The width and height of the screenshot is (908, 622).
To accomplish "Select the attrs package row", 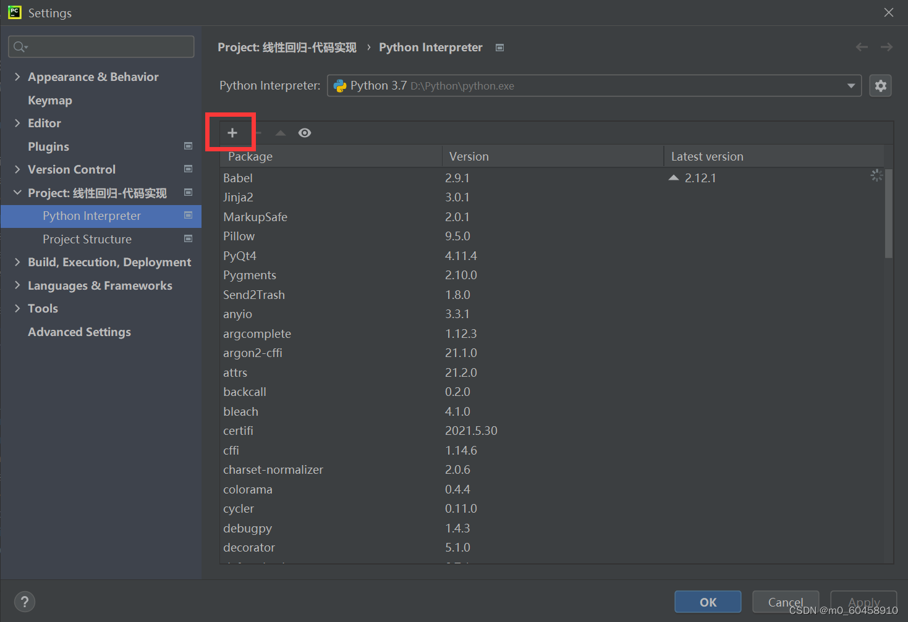I will click(552, 372).
